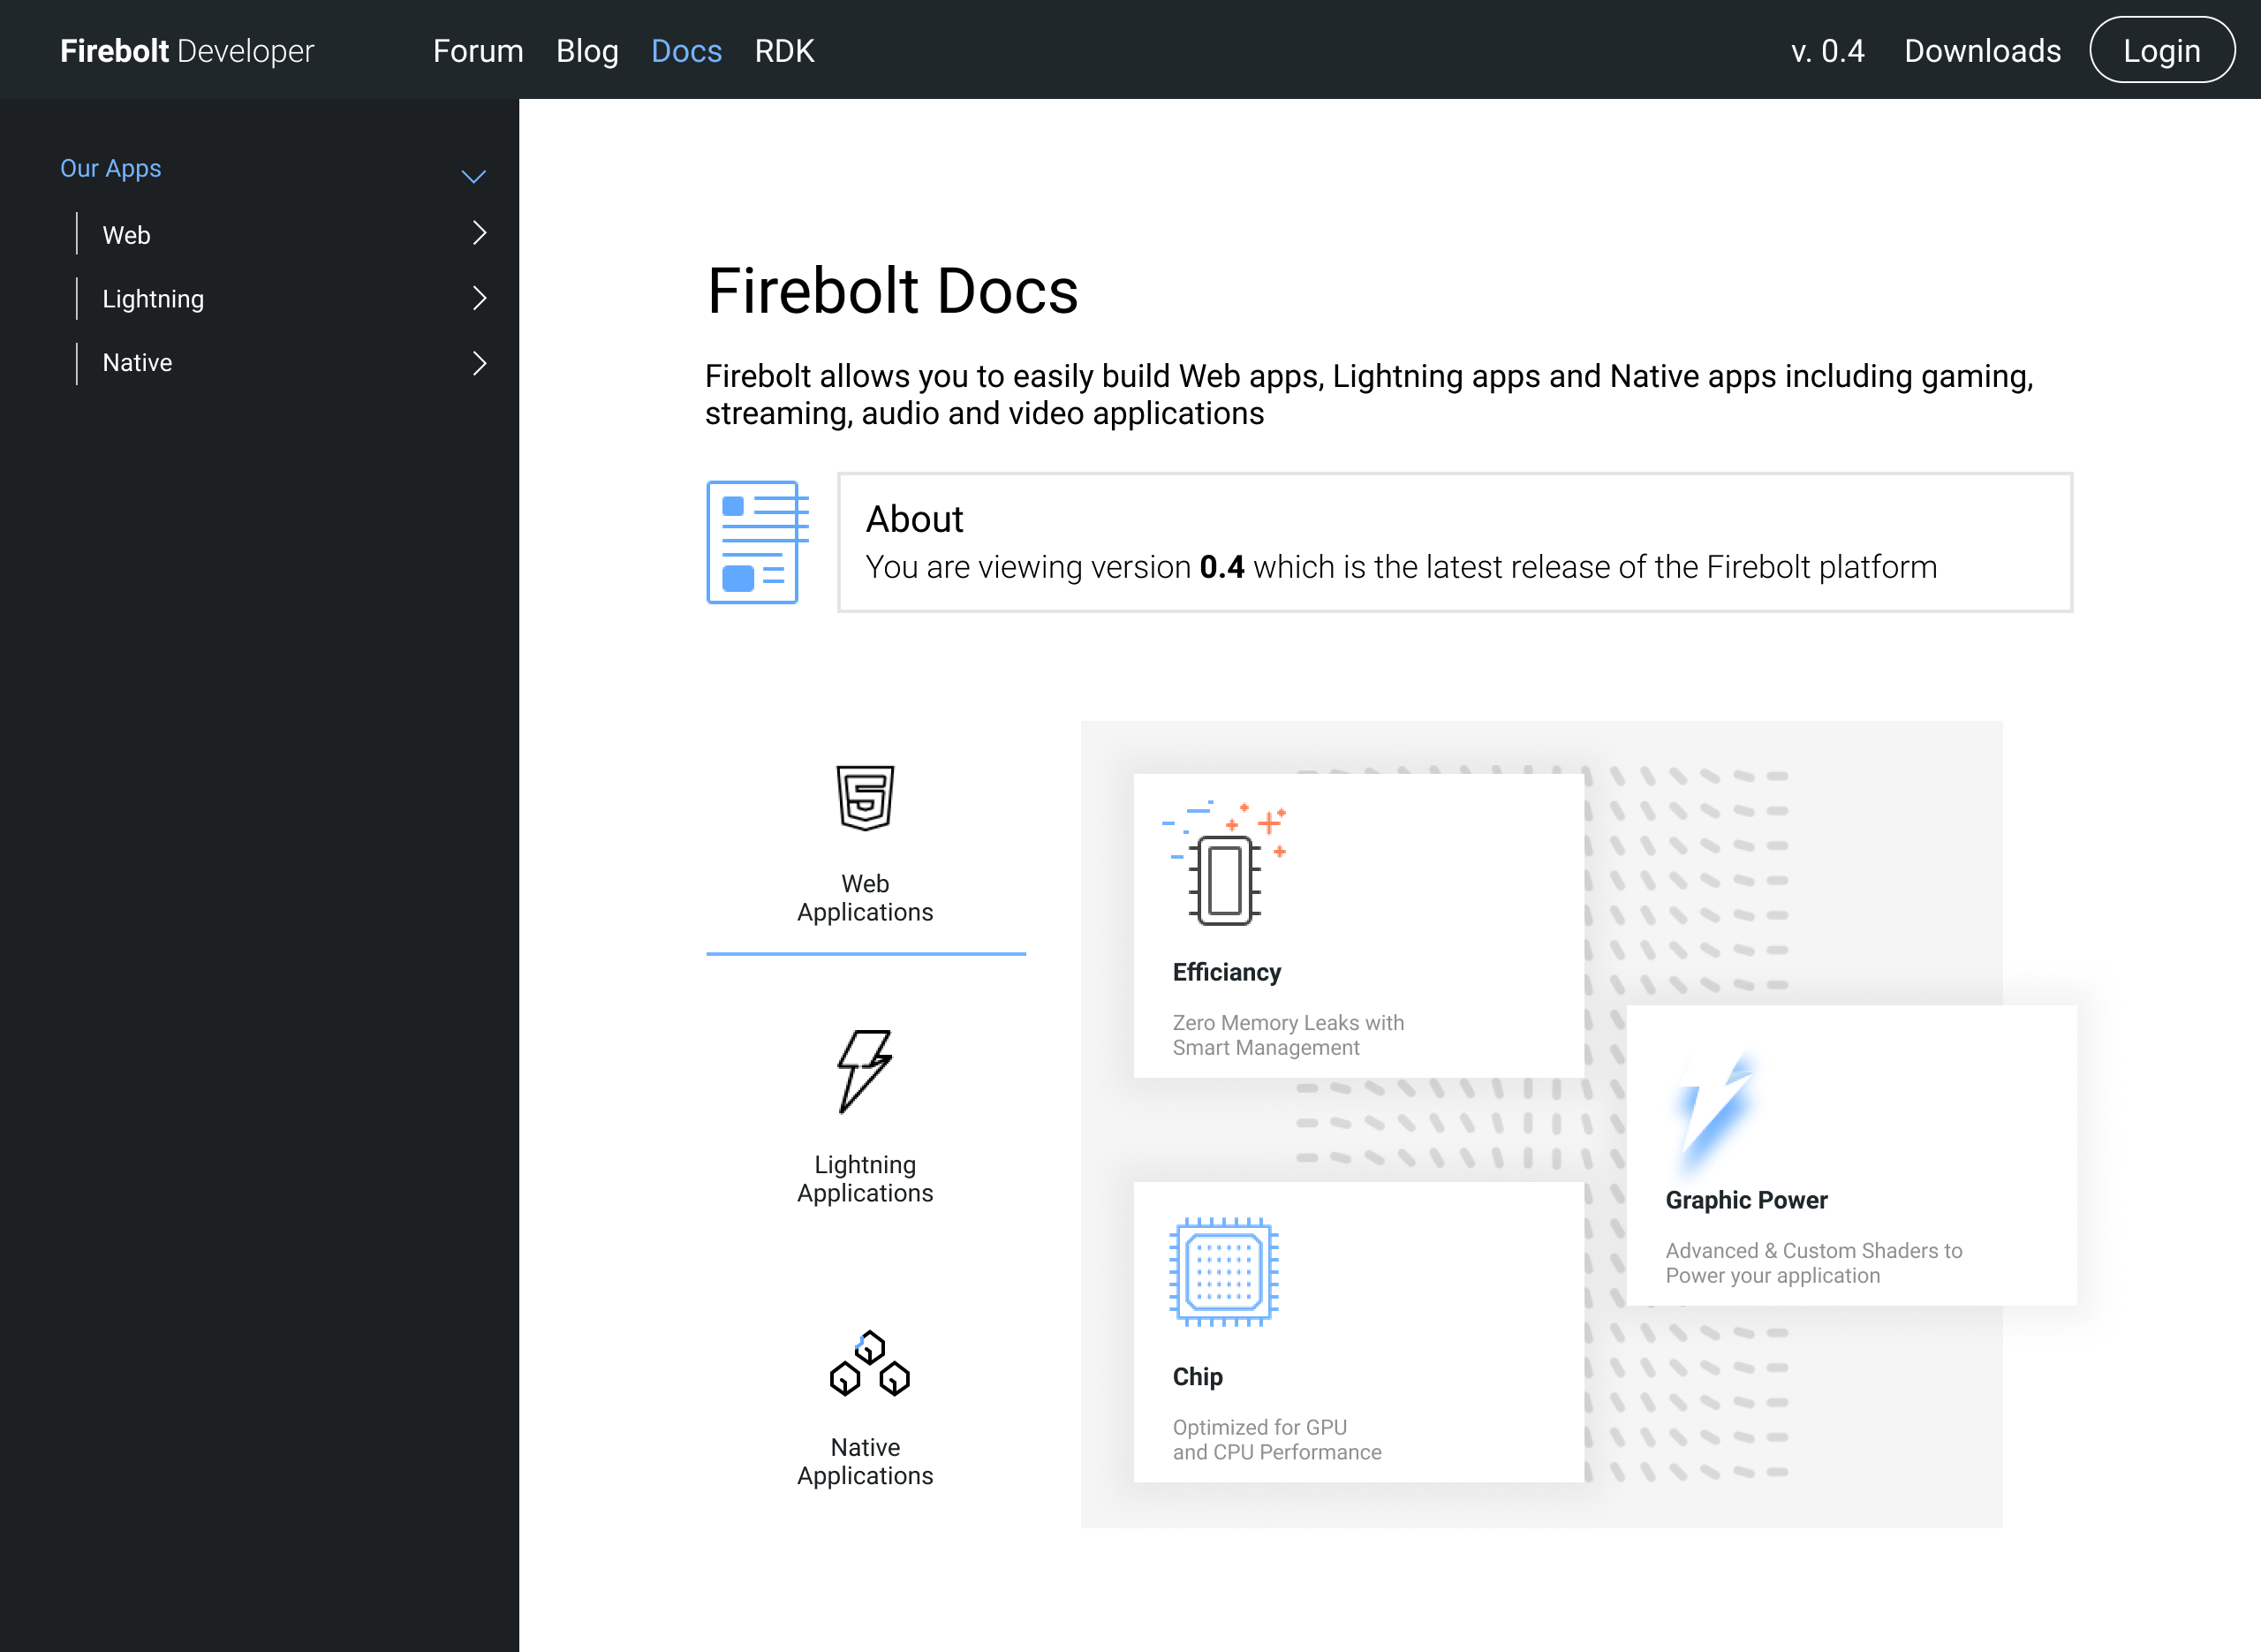Open the RDK nav item

[x=784, y=51]
